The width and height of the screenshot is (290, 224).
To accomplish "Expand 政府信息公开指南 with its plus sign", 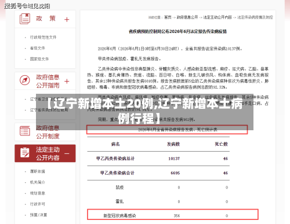I will click(x=67, y=81).
